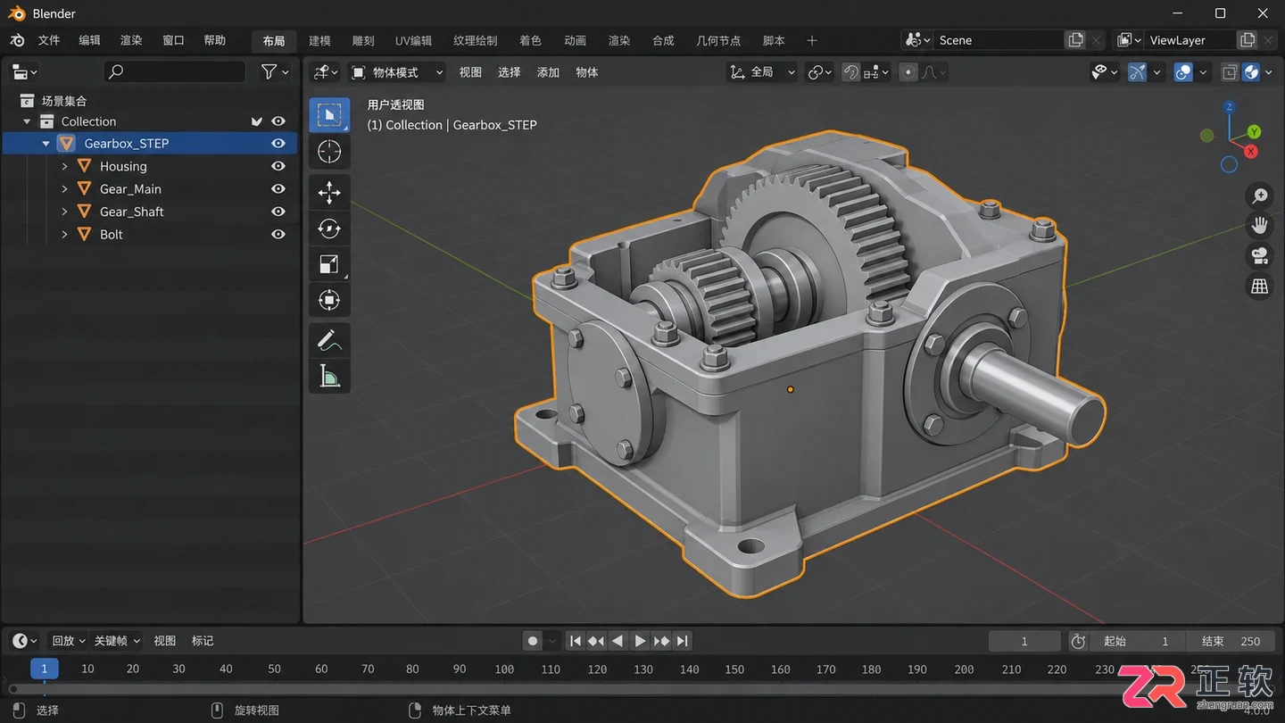
Task: Click the frame 1 playhead marker
Action: point(44,669)
